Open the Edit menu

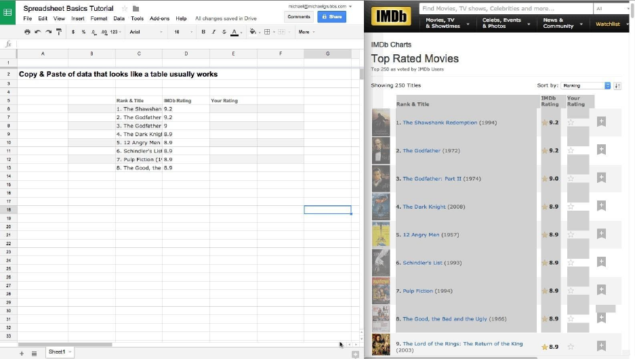43,18
